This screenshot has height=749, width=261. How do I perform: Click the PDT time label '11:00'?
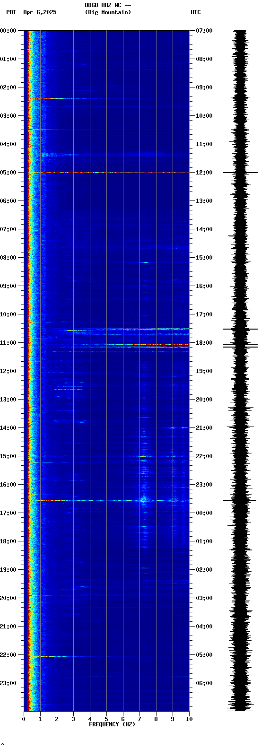[x=8, y=343]
